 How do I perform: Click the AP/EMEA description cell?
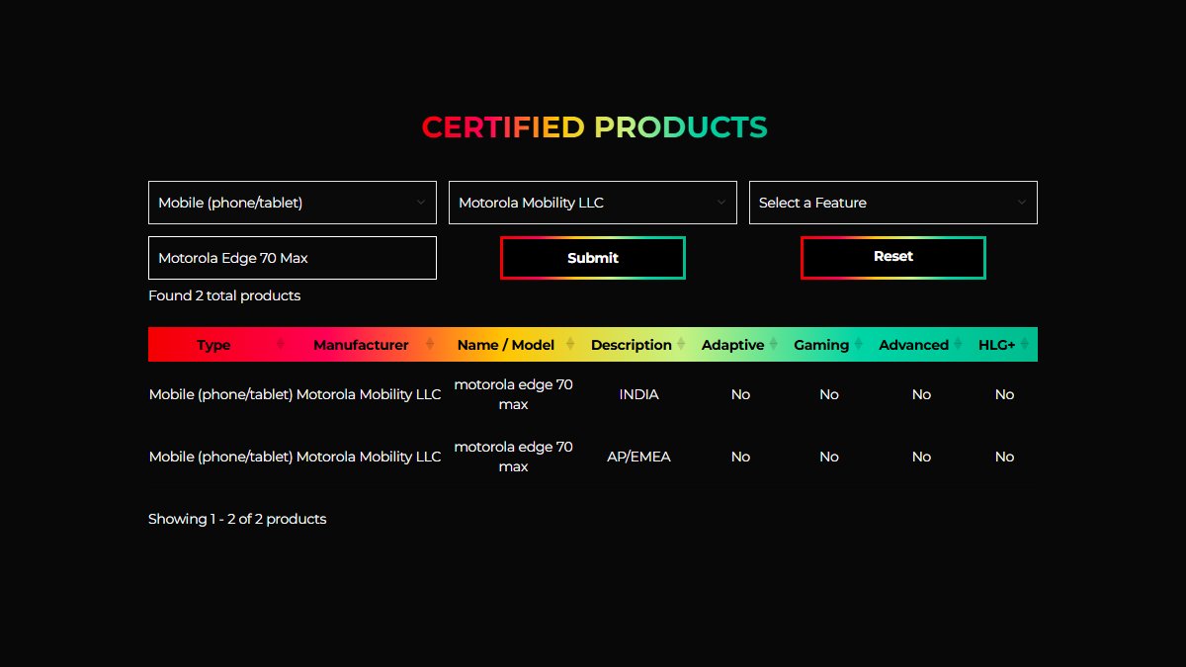[x=638, y=457]
